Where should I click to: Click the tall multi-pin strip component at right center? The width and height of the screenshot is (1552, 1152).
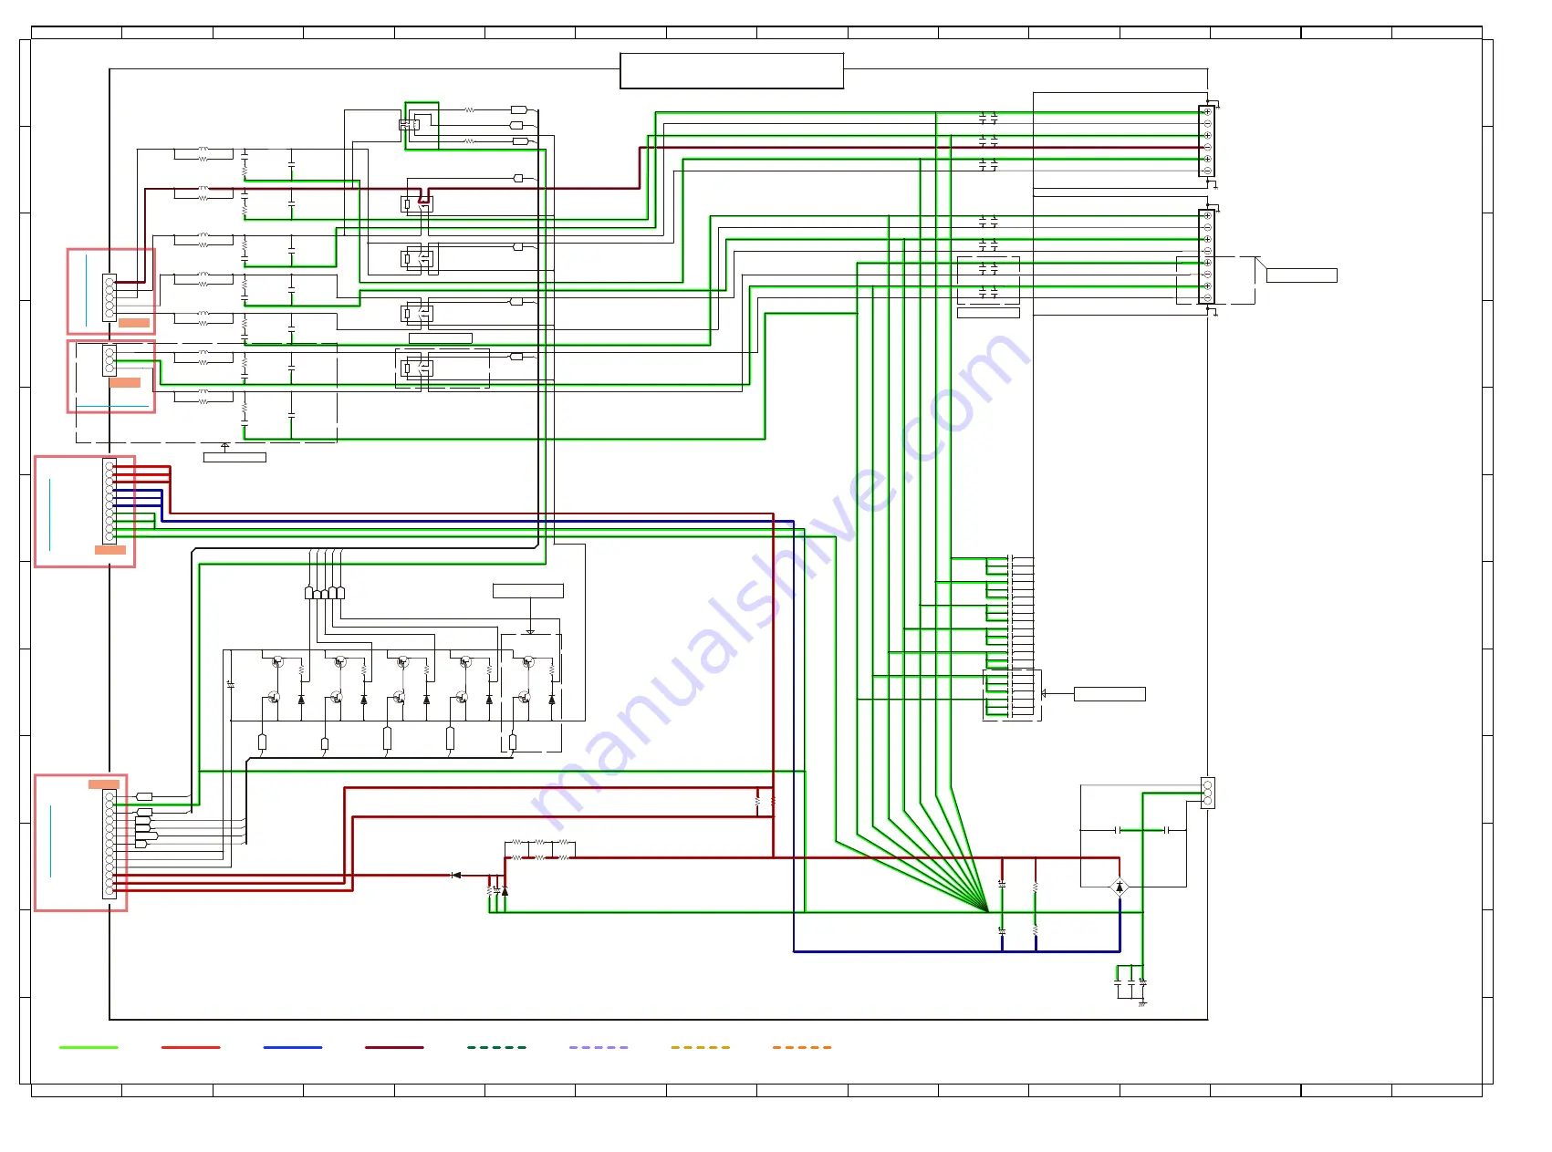[1009, 637]
